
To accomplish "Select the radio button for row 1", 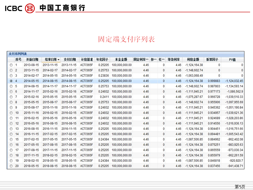I will click(x=11, y=65).
